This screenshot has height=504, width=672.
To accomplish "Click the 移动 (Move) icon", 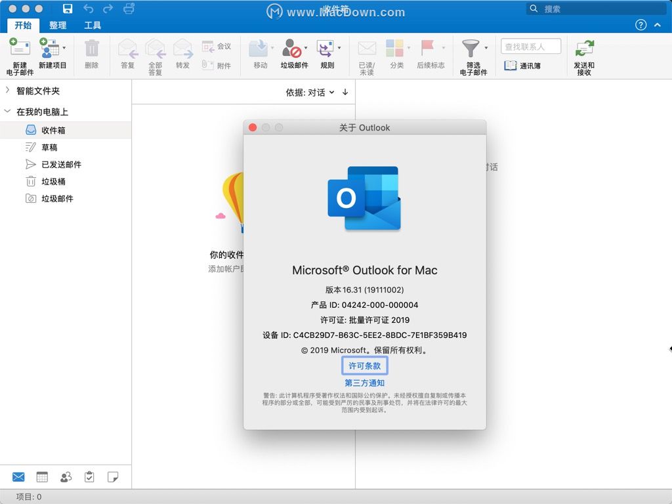I will (x=259, y=48).
